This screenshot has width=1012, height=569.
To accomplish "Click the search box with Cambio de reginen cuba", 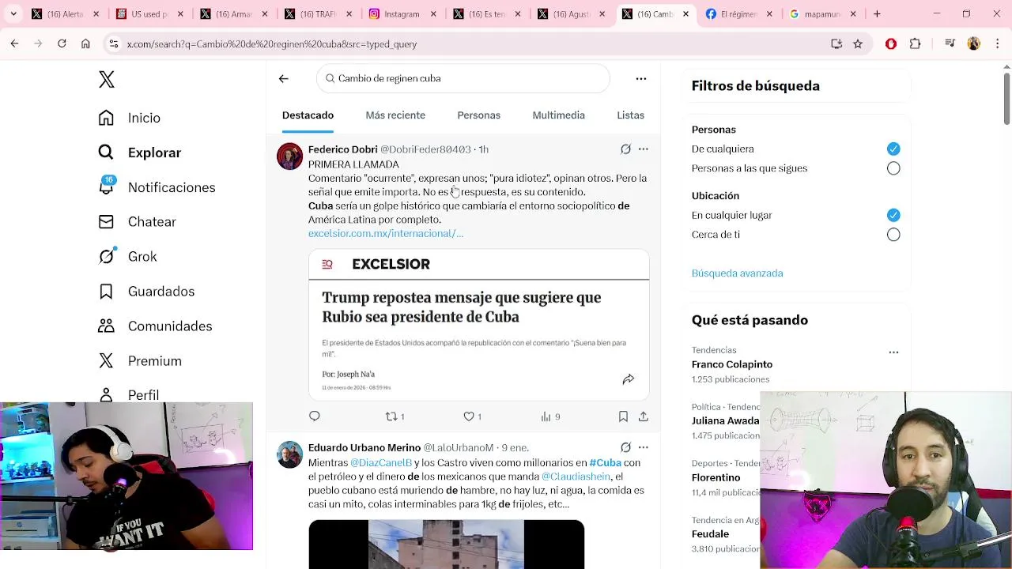I will (x=463, y=78).
